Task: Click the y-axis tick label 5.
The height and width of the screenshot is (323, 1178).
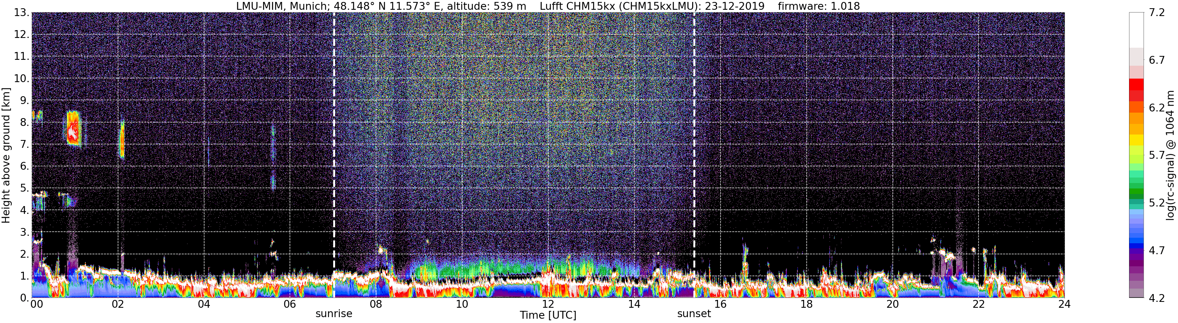Action: pyautogui.click(x=25, y=188)
